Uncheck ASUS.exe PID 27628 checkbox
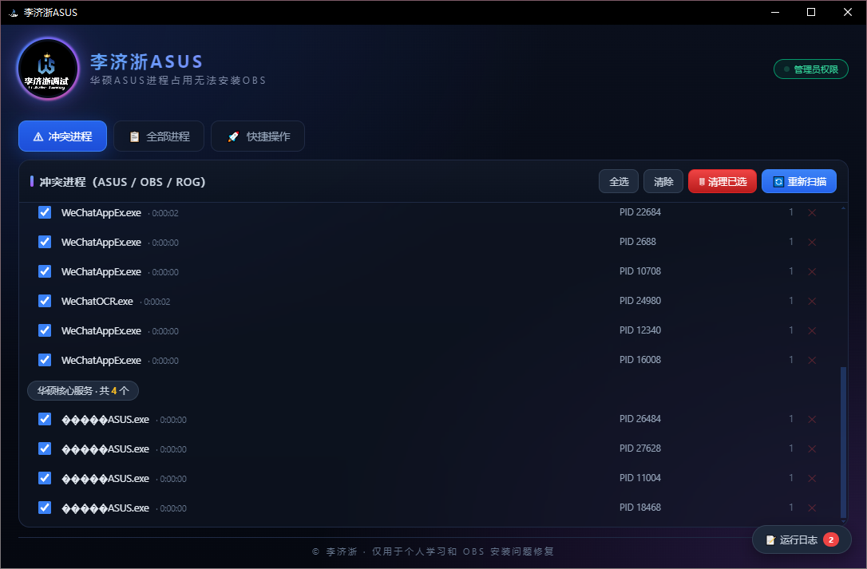 pyautogui.click(x=45, y=448)
